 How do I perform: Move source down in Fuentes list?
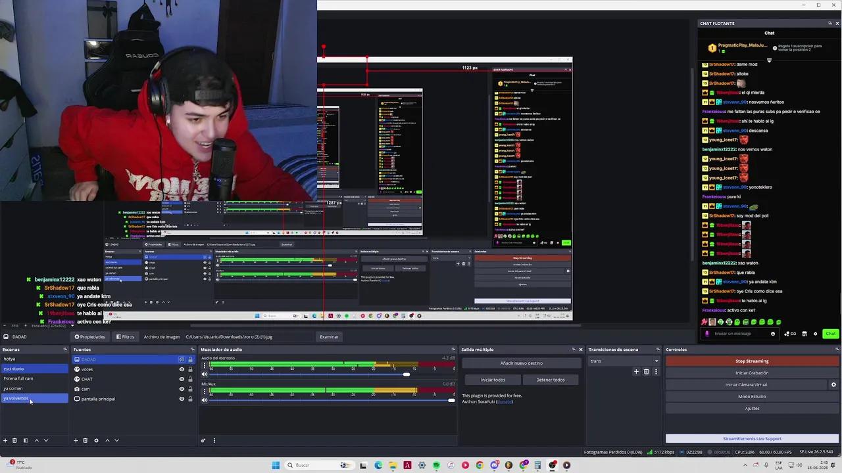tap(116, 440)
